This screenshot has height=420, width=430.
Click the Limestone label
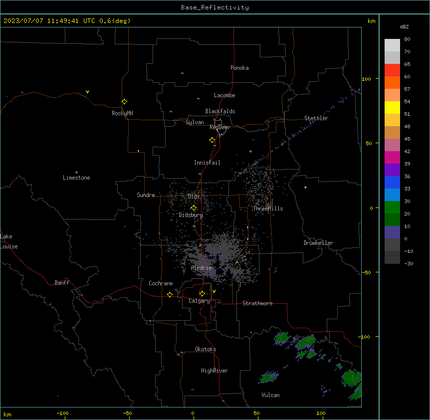(76, 178)
